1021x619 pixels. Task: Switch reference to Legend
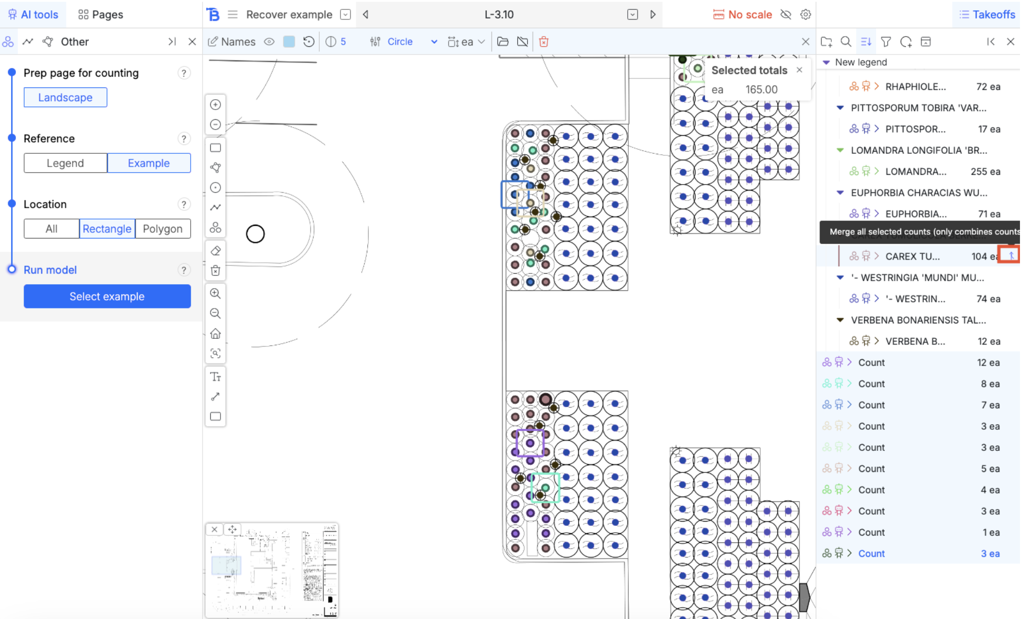65,163
